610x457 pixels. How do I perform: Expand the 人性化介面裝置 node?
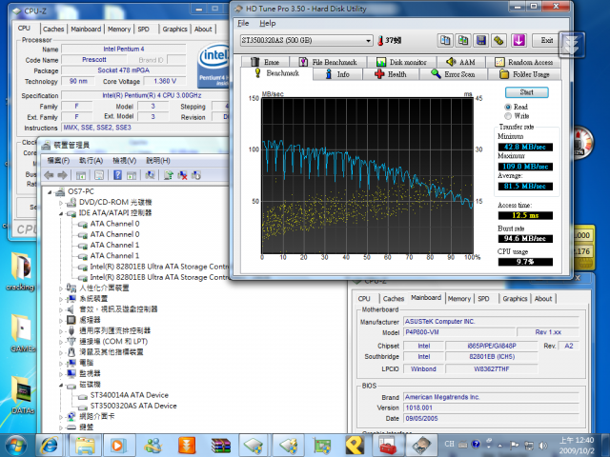point(61,288)
